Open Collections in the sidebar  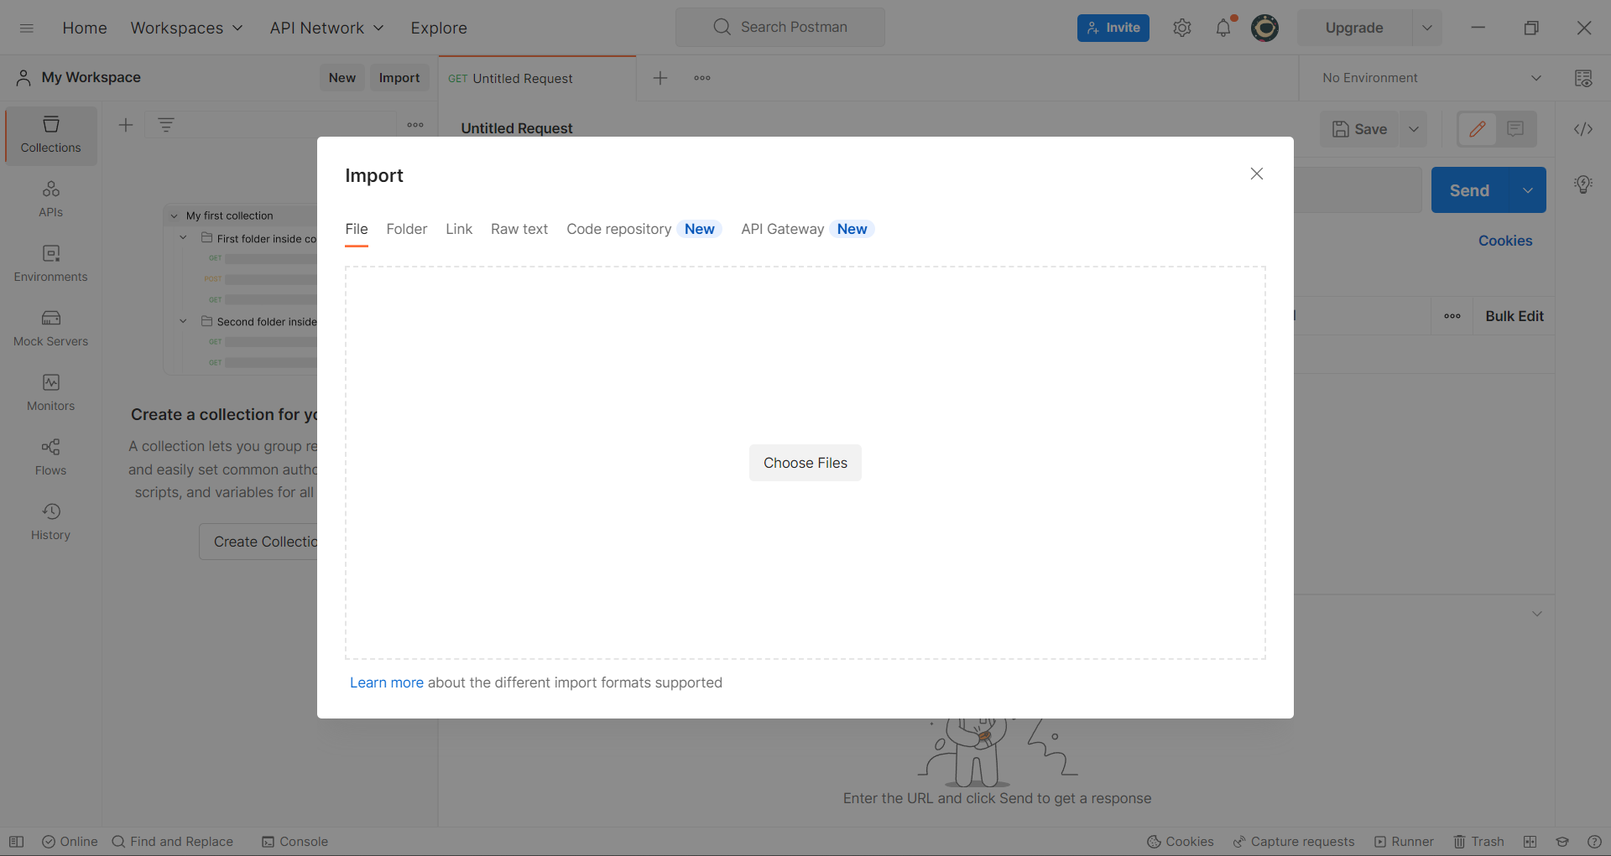(51, 135)
